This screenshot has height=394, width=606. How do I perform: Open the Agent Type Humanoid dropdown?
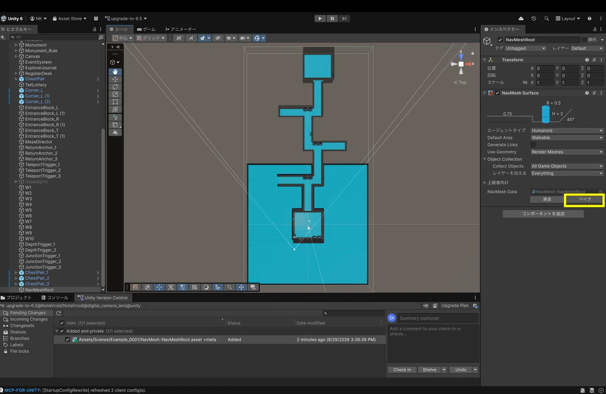[567, 130]
